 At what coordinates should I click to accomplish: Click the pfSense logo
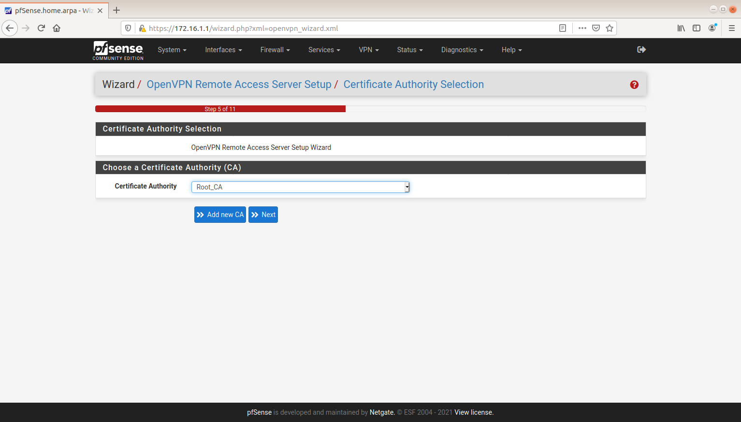(x=118, y=50)
